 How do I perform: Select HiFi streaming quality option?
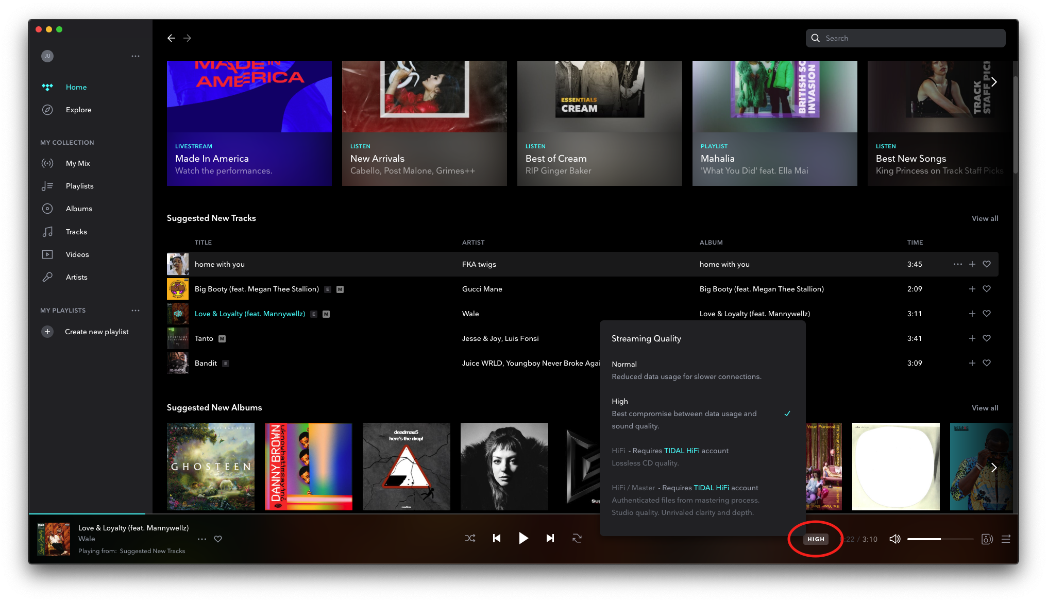[x=702, y=457]
